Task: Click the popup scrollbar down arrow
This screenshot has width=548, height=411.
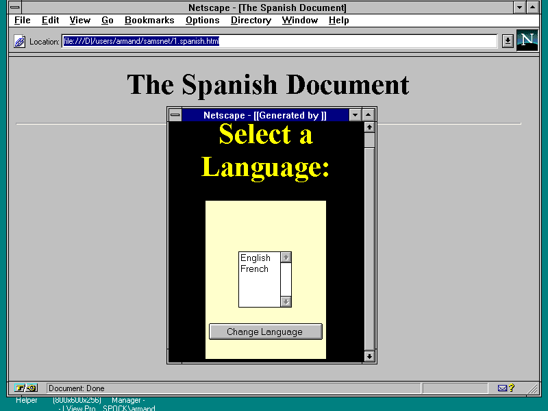Action: pyautogui.click(x=369, y=356)
